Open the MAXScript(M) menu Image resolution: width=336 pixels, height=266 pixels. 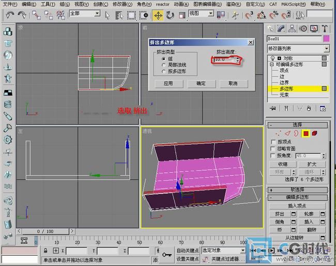tap(294, 4)
